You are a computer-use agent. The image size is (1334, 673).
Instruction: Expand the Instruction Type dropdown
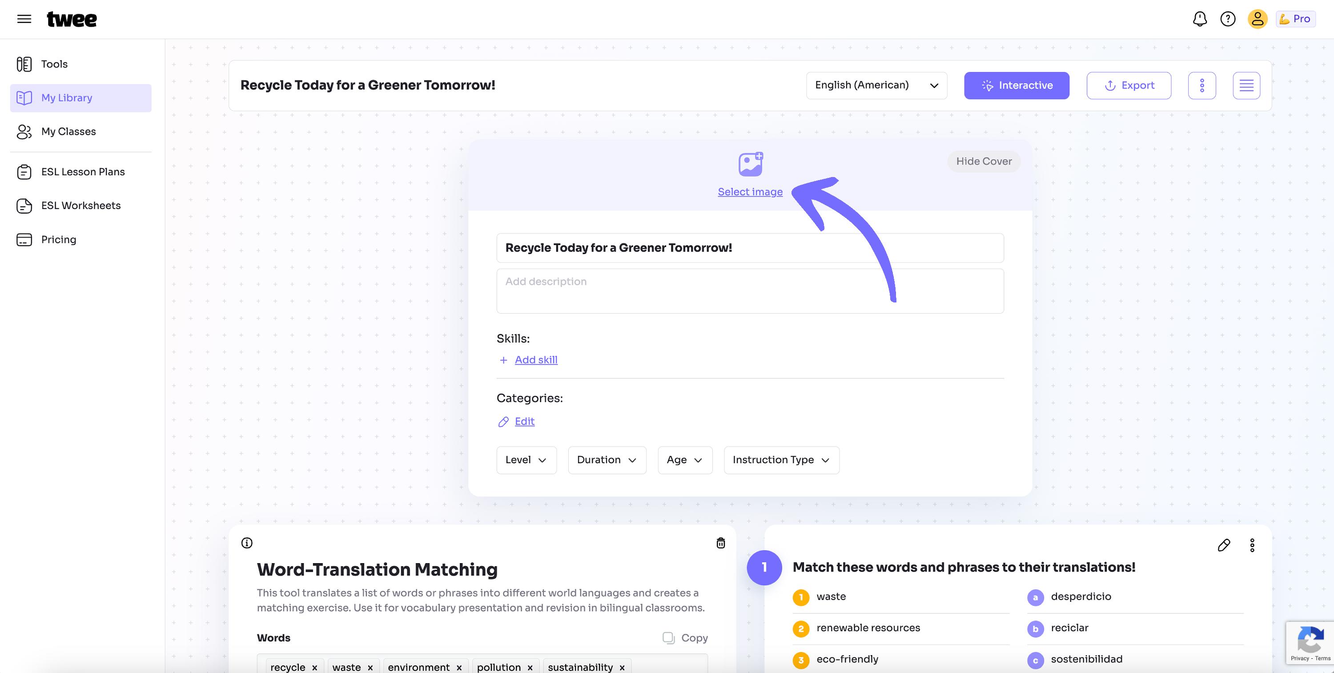pyautogui.click(x=781, y=460)
